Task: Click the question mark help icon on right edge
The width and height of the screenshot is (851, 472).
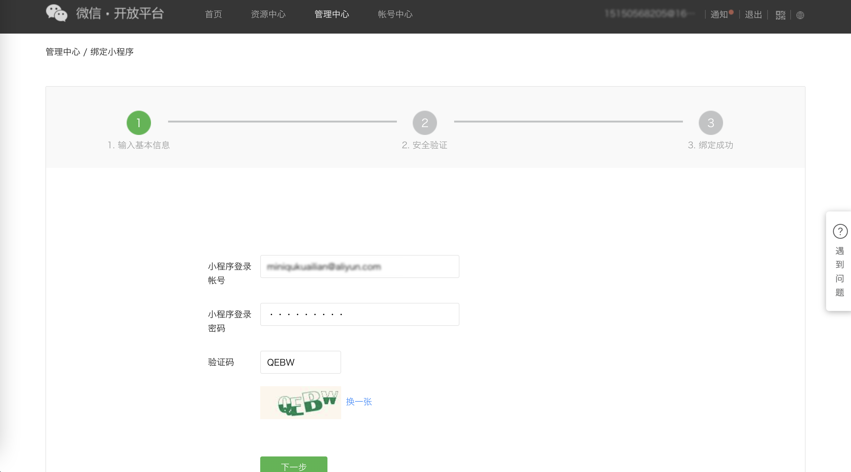Action: 840,232
